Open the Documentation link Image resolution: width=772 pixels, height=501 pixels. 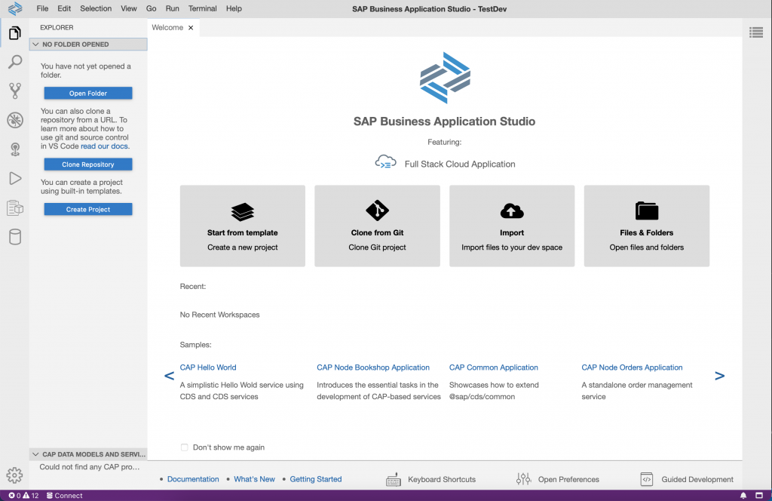193,479
